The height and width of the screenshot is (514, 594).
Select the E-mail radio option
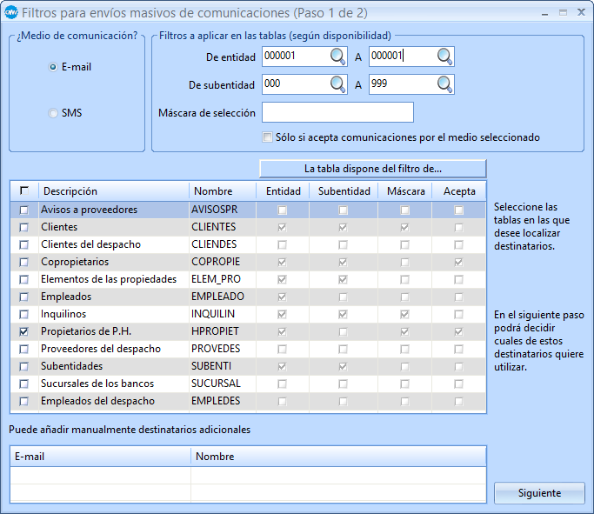pyautogui.click(x=53, y=67)
